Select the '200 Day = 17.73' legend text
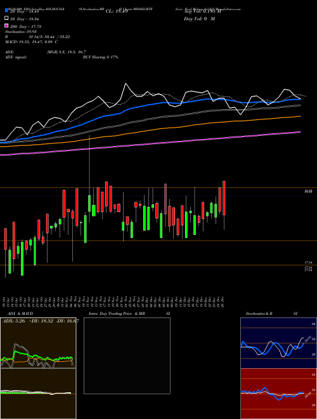This screenshot has width=317, height=419. (25, 27)
